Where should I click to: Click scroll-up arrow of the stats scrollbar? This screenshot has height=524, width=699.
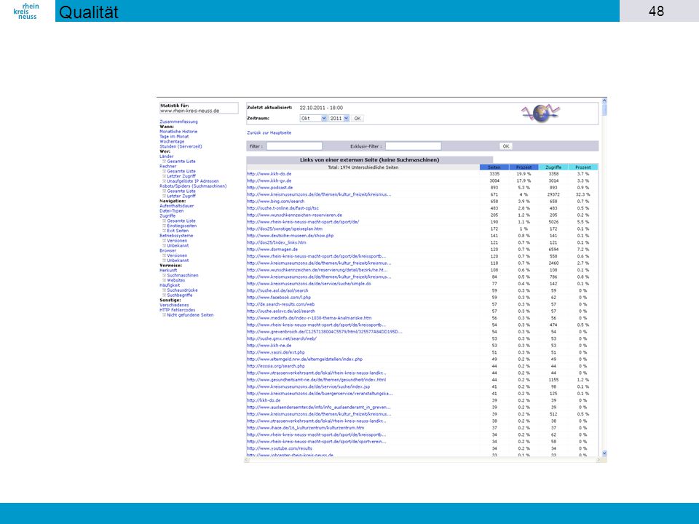[x=604, y=100]
